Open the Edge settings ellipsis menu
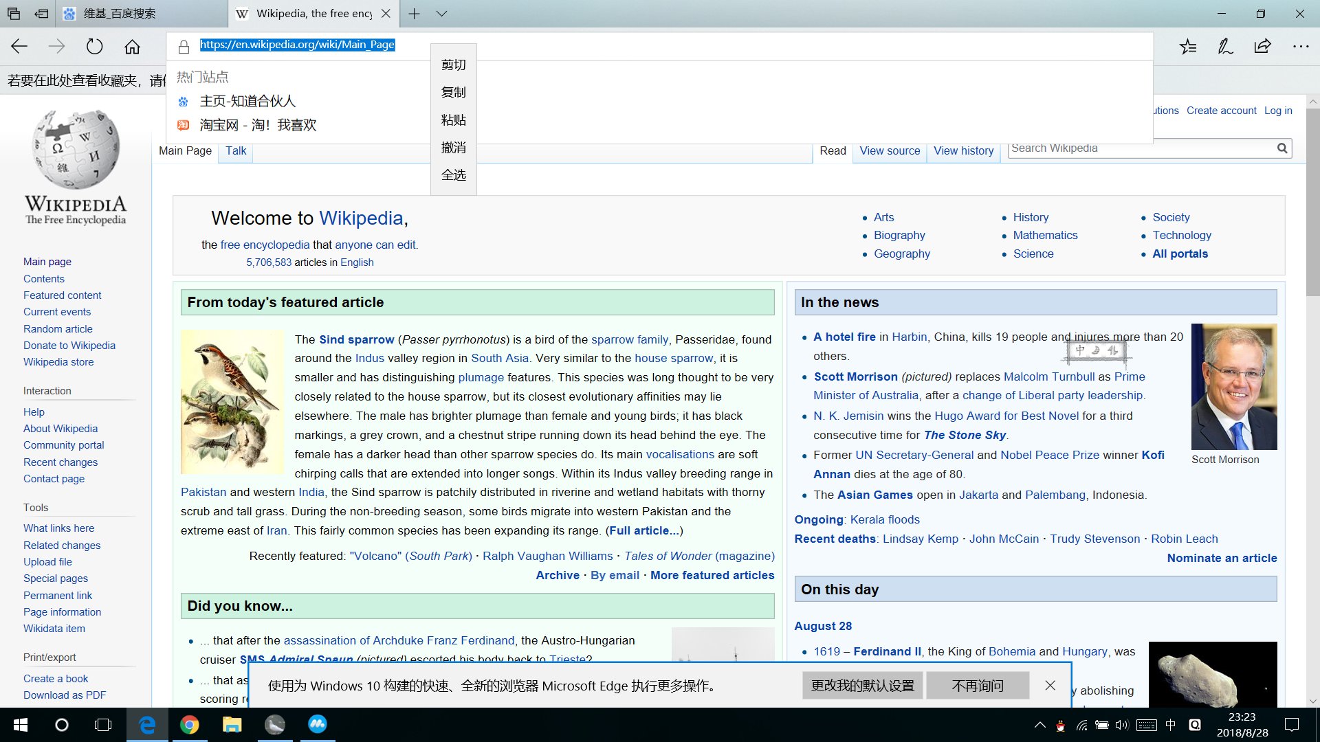1320x742 pixels. click(1300, 47)
